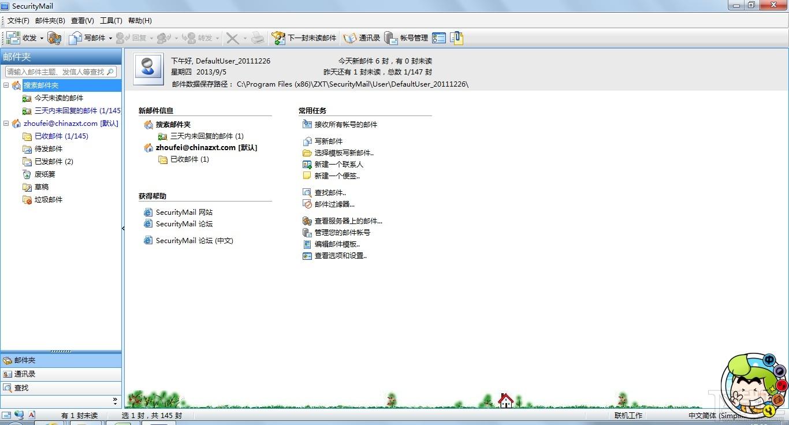Viewport: 789px width, 425px height.
Task: Open the 工具(T) menu
Action: pos(111,21)
